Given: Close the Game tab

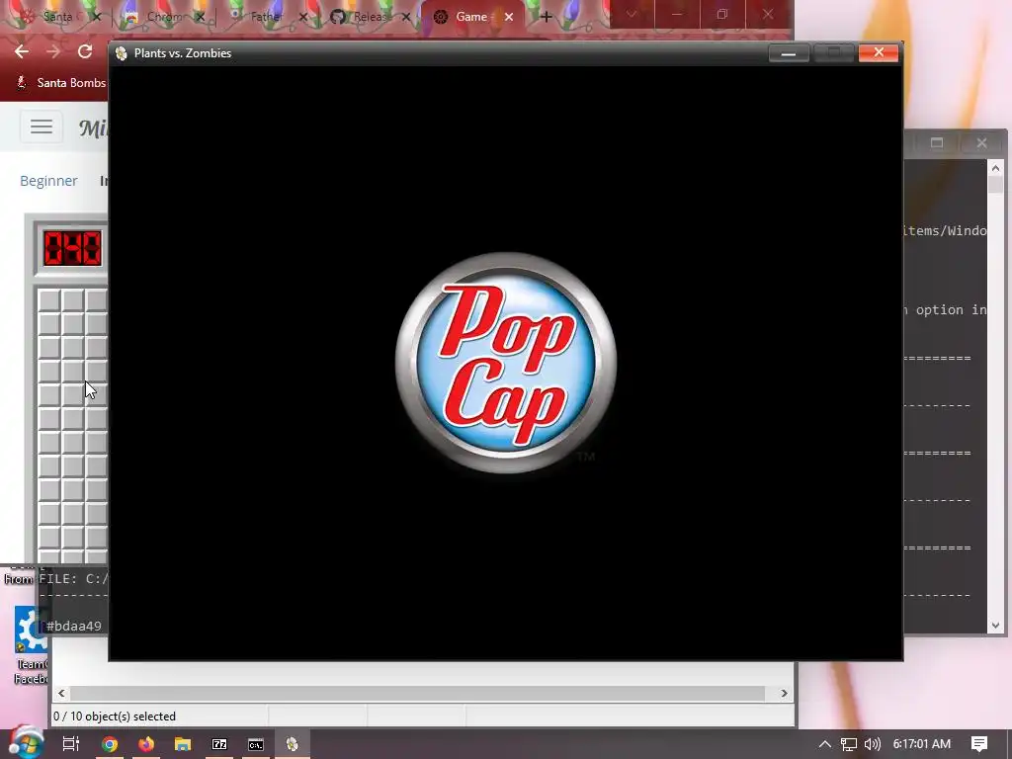Looking at the screenshot, I should click(509, 17).
